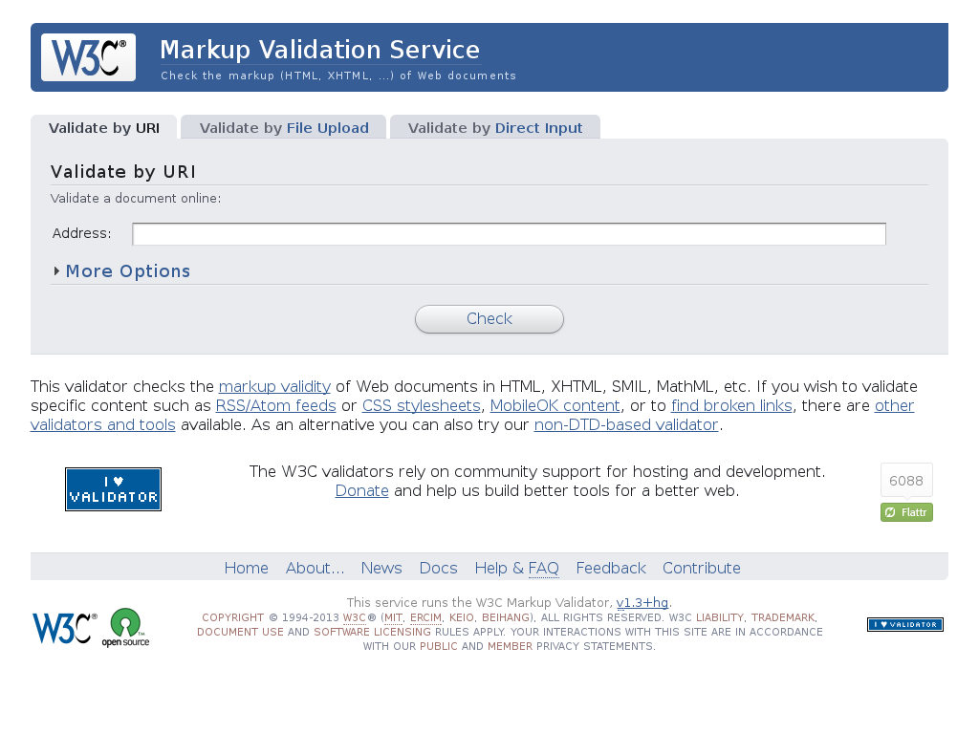The width and height of the screenshot is (979, 734).
Task: Click the W3C logo in the header
Action: coord(88,57)
